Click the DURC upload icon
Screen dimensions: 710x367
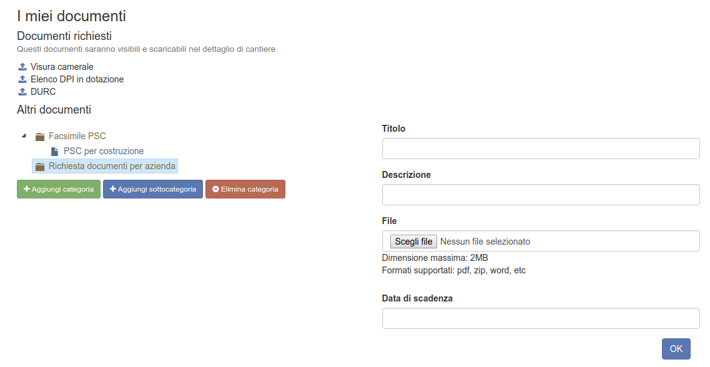pyautogui.click(x=22, y=91)
